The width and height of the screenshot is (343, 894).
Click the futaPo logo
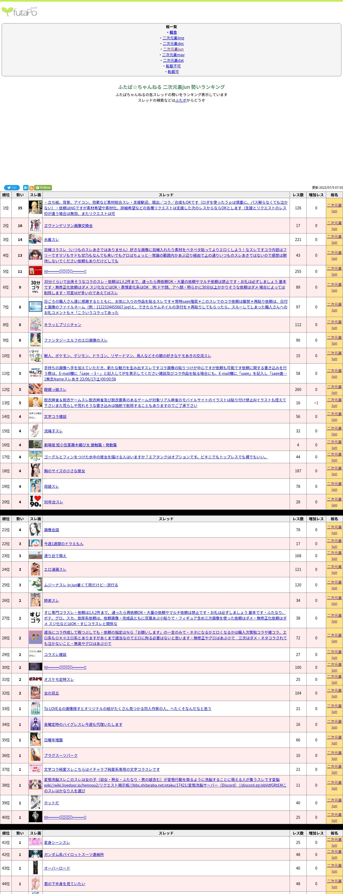tap(20, 12)
